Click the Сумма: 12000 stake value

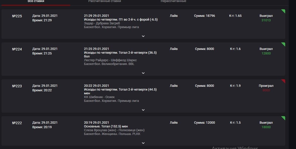205,123
